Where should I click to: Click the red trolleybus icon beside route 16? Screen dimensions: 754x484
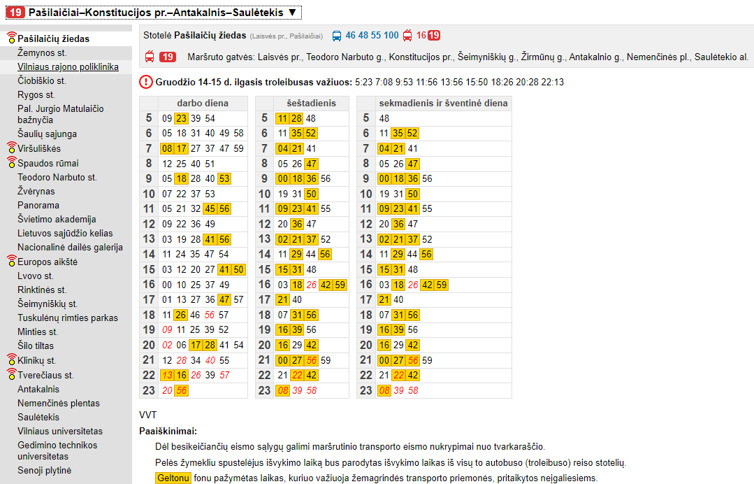pos(407,36)
